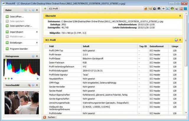Collapse the Übersicht section
The height and width of the screenshot is (121, 189).
click(x=180, y=15)
